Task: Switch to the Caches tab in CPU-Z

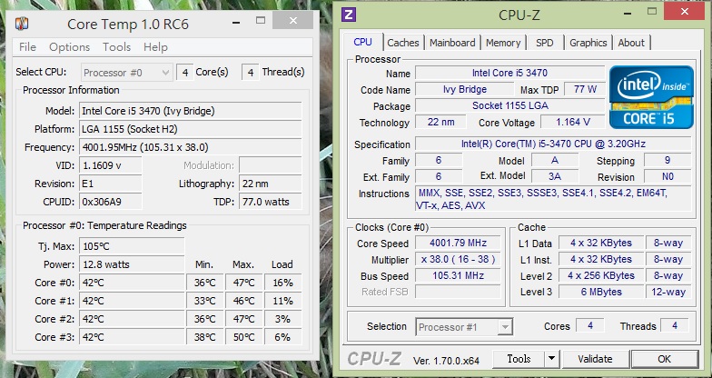Action: [x=403, y=43]
